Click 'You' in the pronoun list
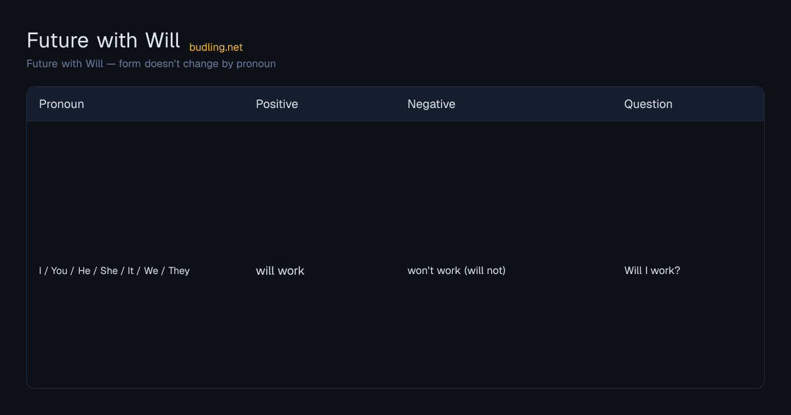Image resolution: width=791 pixels, height=415 pixels. pyautogui.click(x=59, y=271)
